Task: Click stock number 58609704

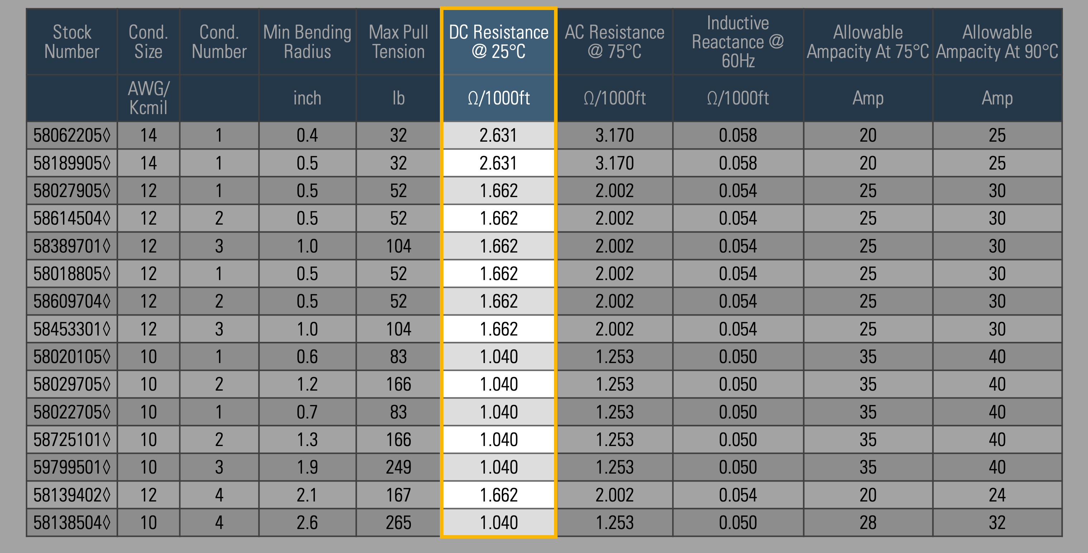Action: tap(72, 302)
